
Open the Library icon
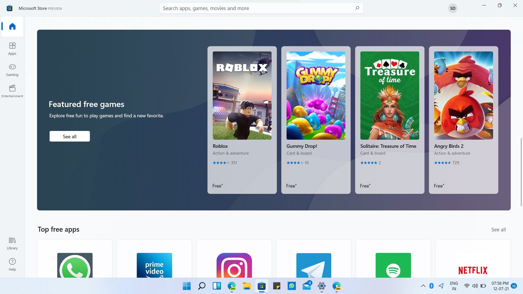tap(12, 240)
